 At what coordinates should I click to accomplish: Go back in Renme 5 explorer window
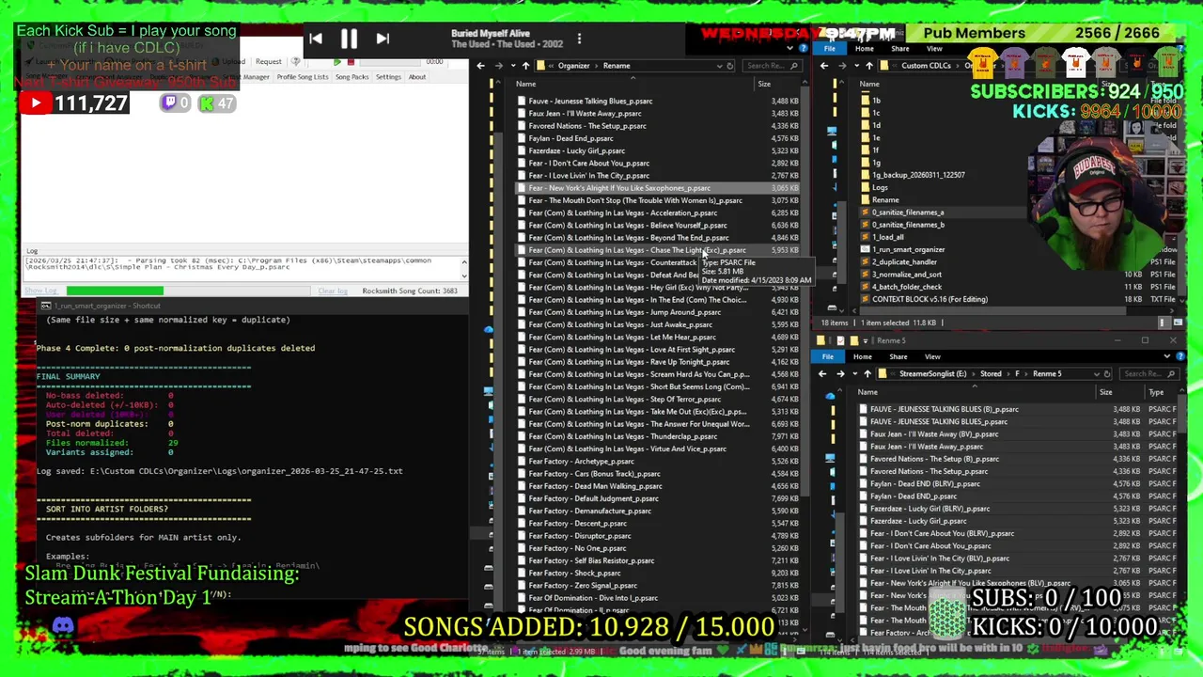[822, 374]
